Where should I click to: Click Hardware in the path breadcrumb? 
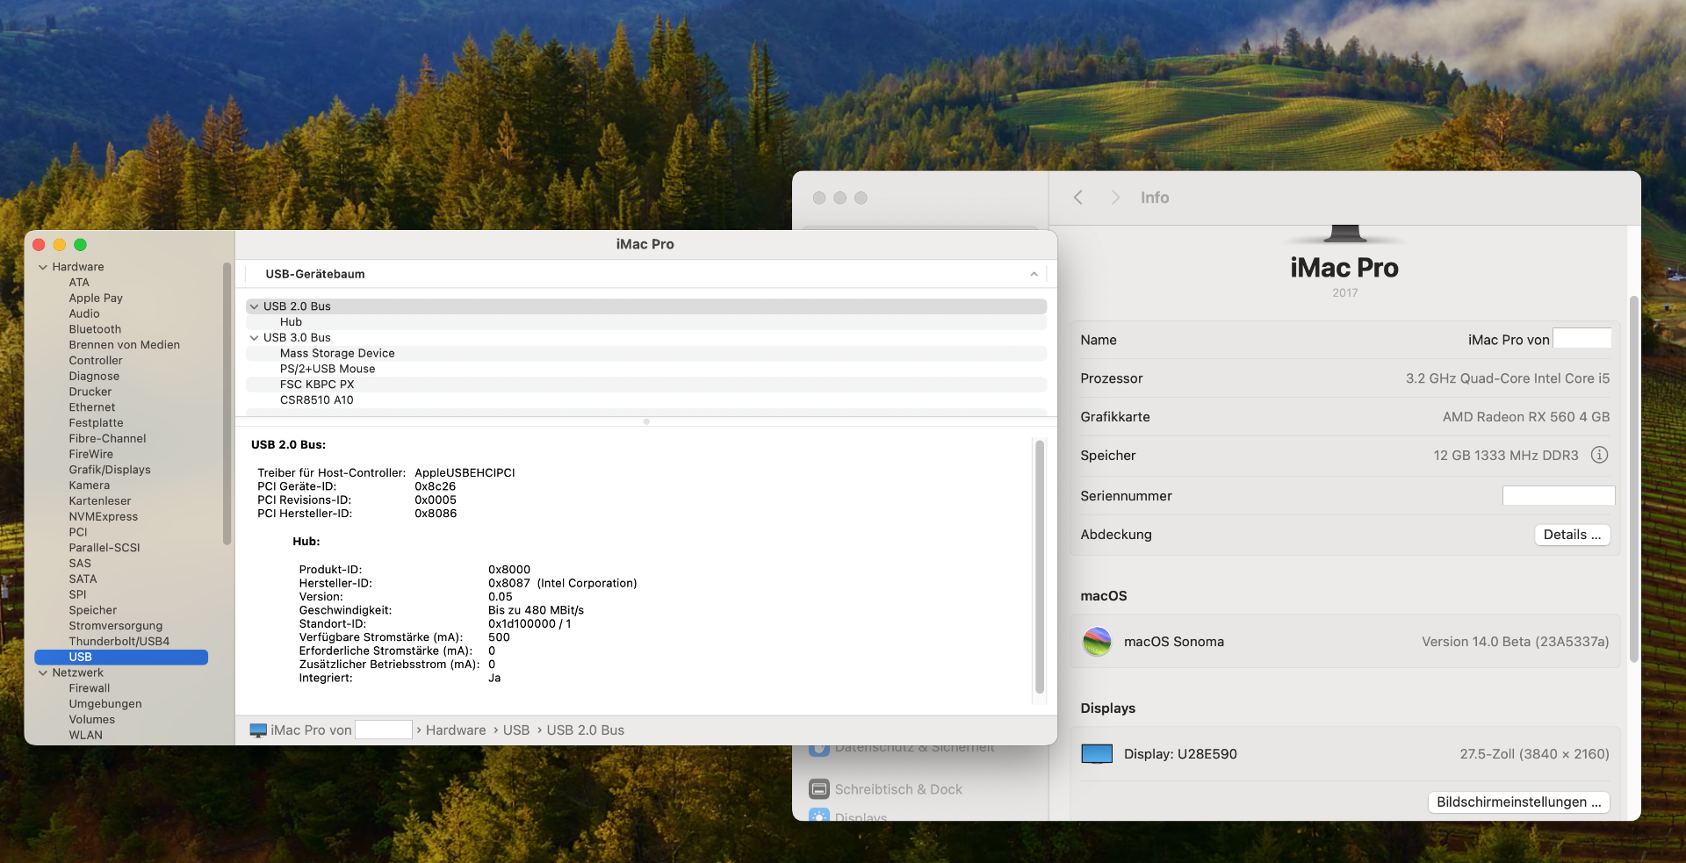455,730
